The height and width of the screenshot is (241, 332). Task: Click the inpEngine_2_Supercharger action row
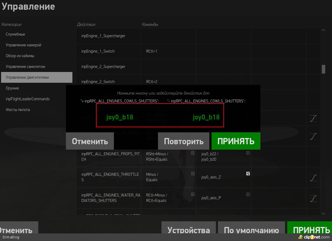tap(108, 67)
